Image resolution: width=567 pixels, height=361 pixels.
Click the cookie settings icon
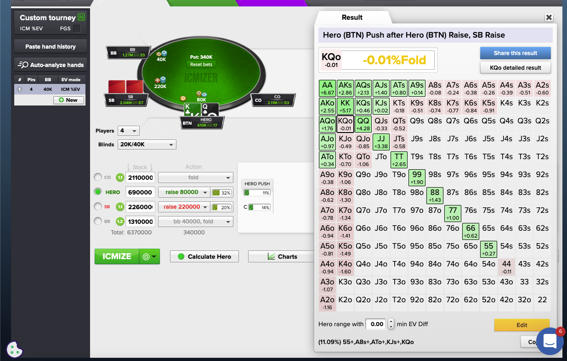click(15, 350)
